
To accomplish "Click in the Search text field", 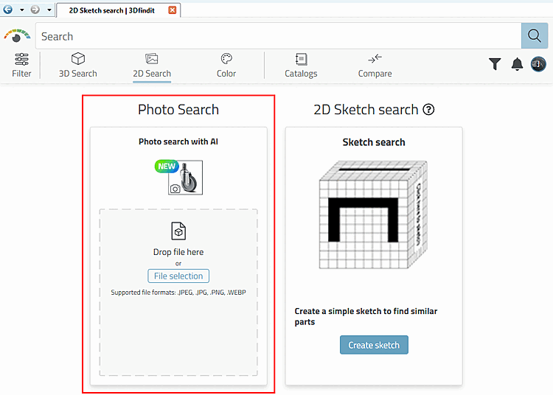I will coord(279,36).
